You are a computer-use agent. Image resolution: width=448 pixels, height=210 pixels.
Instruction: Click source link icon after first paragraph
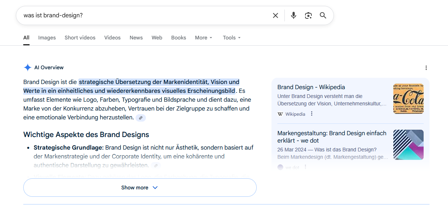click(140, 118)
